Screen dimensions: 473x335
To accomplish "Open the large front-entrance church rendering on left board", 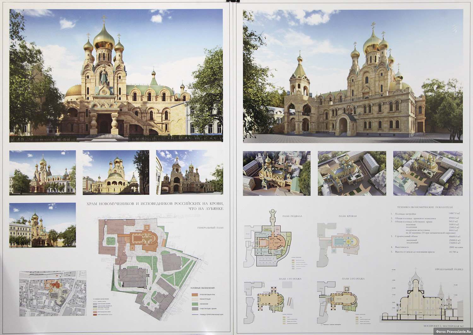I will coord(116,75).
